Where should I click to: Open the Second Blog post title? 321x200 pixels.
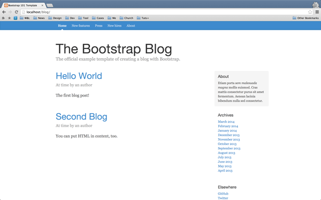(81, 116)
